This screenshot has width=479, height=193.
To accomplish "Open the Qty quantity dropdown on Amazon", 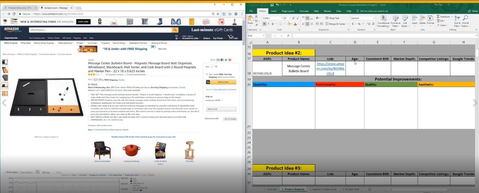I will tap(214, 67).
